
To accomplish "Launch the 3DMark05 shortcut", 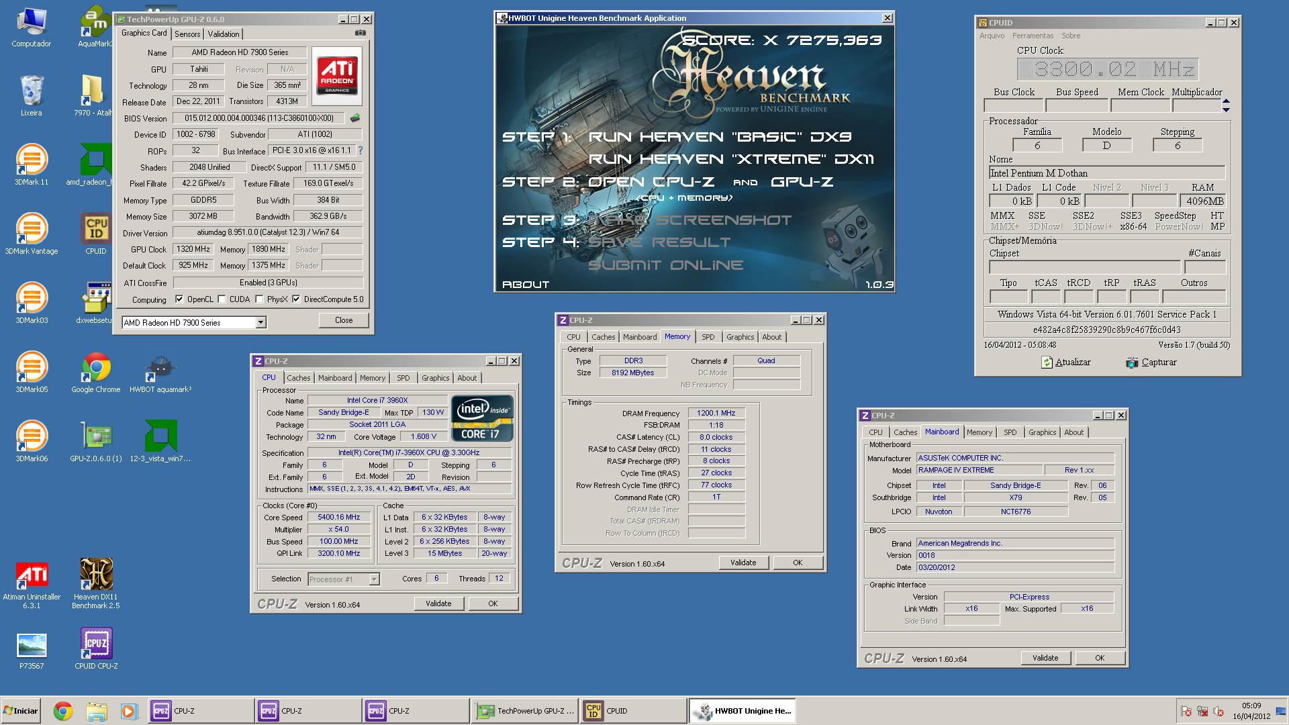I will (x=31, y=373).
